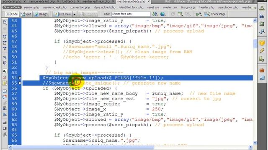Click the Refresh Design View icon

(x=173, y=14)
